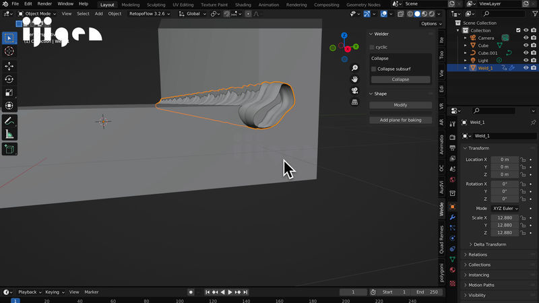The image size is (539, 303).
Task: Select the Annotate tool
Action: pyautogui.click(x=9, y=121)
